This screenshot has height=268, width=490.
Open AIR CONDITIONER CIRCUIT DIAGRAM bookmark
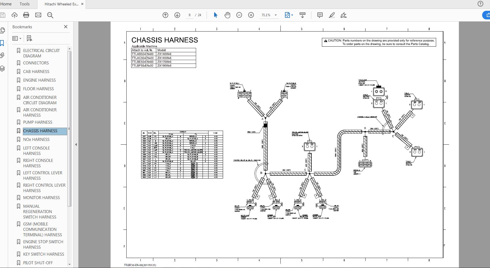pyautogui.click(x=40, y=100)
